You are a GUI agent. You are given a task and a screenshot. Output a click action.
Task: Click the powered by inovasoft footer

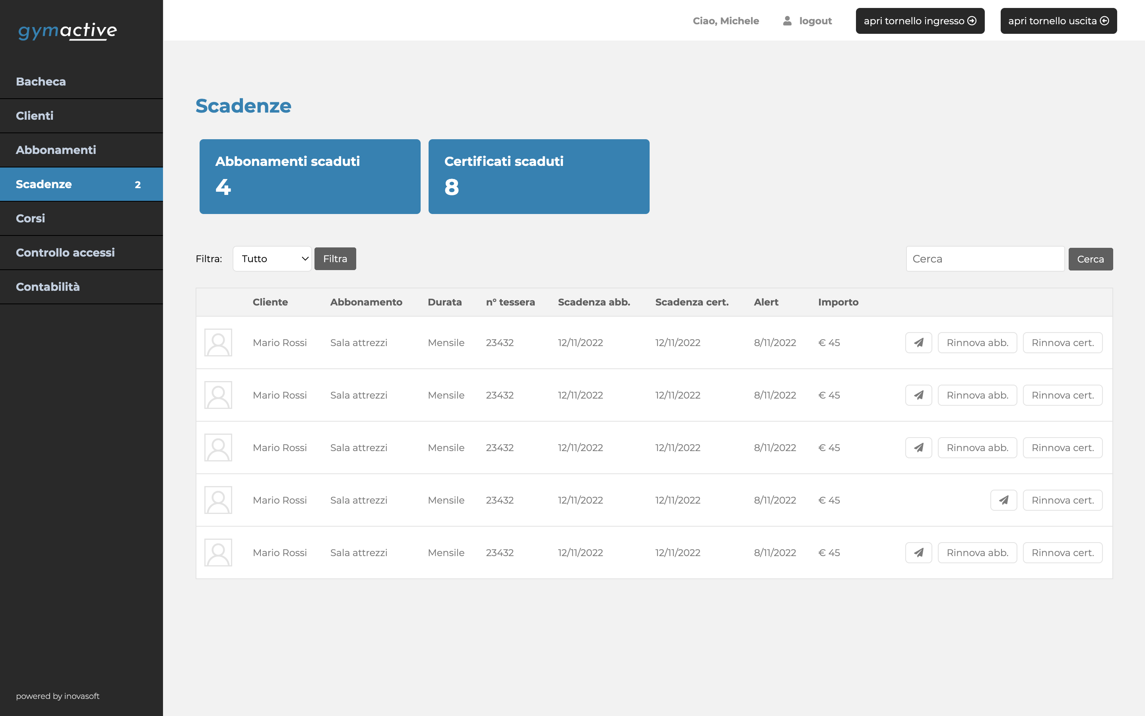pyautogui.click(x=58, y=696)
